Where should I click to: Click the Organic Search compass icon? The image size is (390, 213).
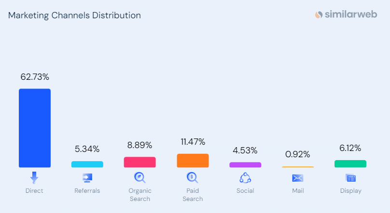[x=139, y=177]
